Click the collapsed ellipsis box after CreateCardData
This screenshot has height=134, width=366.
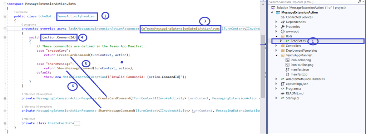pyautogui.click(x=77, y=123)
